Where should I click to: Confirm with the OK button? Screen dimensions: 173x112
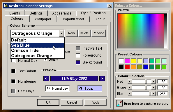click(48, 102)
